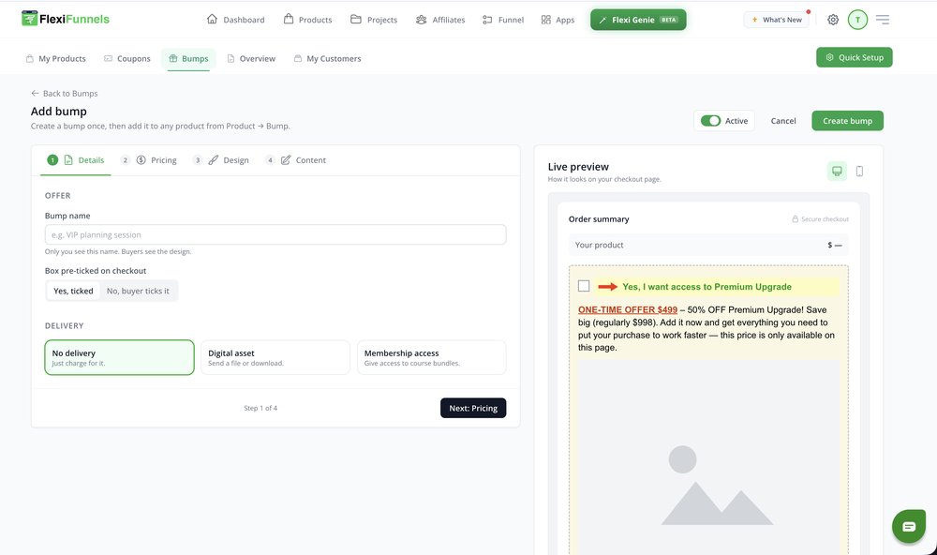Image resolution: width=937 pixels, height=555 pixels.
Task: Click the preview image placeholder
Action: [x=708, y=457]
